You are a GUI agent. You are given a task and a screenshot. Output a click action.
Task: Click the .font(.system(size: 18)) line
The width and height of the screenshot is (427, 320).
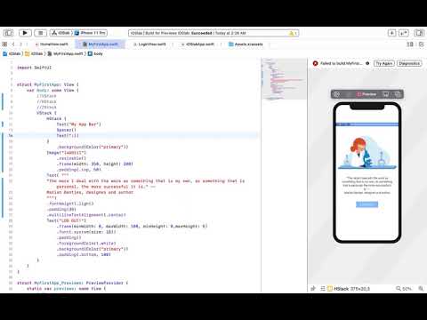click(86, 232)
